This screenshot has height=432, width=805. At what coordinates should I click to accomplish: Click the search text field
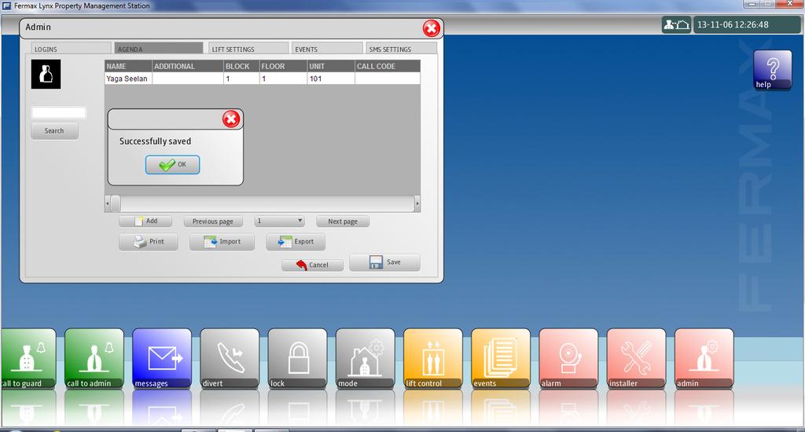(x=58, y=112)
